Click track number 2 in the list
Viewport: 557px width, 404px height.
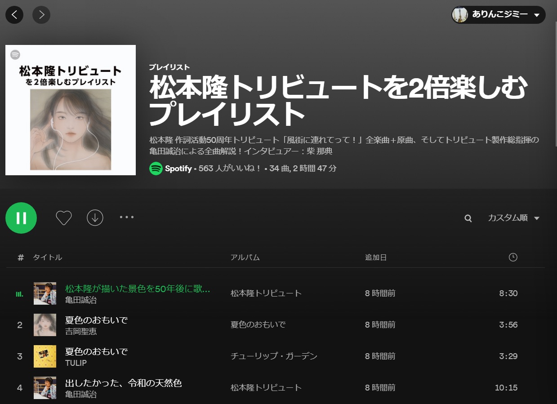point(20,325)
